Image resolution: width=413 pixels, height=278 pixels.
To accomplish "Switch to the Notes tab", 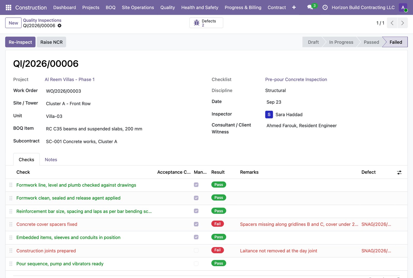I will click(51, 160).
